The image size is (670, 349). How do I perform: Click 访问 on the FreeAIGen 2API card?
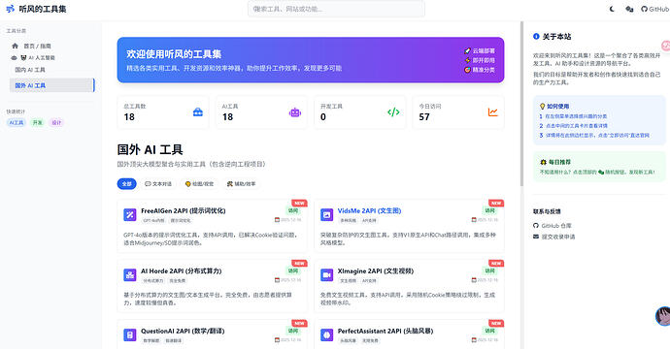pos(293,210)
